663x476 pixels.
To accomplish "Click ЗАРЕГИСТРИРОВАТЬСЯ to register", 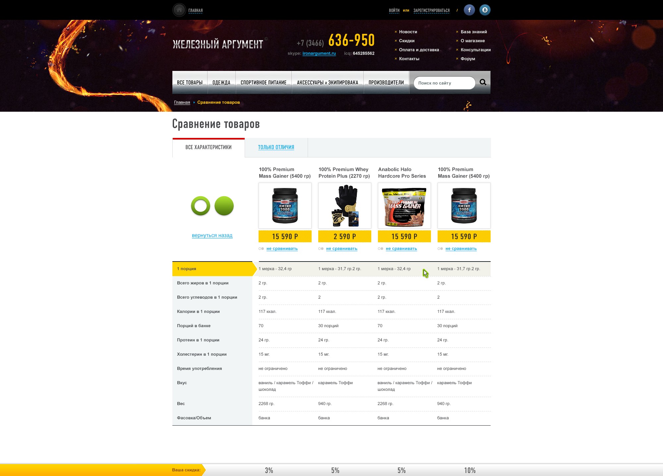I will pyautogui.click(x=431, y=10).
